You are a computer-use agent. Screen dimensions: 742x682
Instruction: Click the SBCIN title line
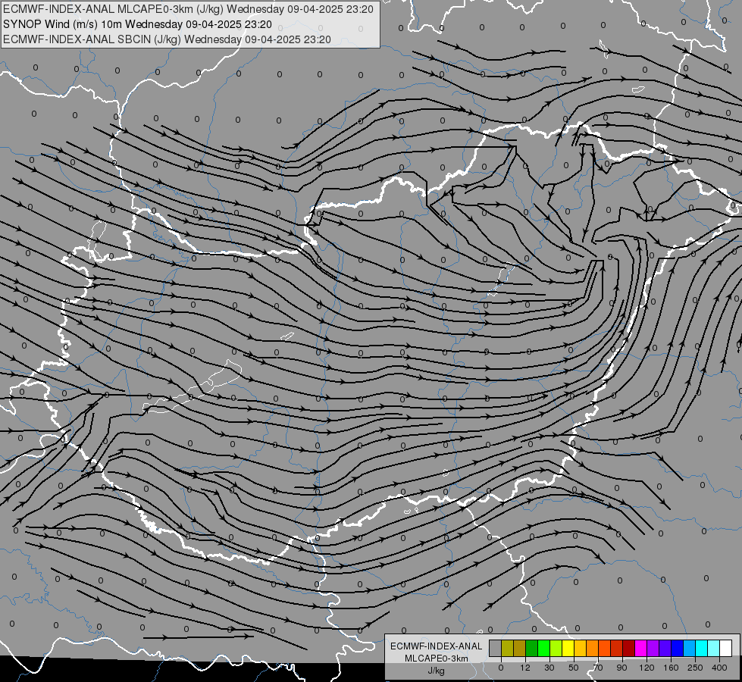pyautogui.click(x=167, y=39)
